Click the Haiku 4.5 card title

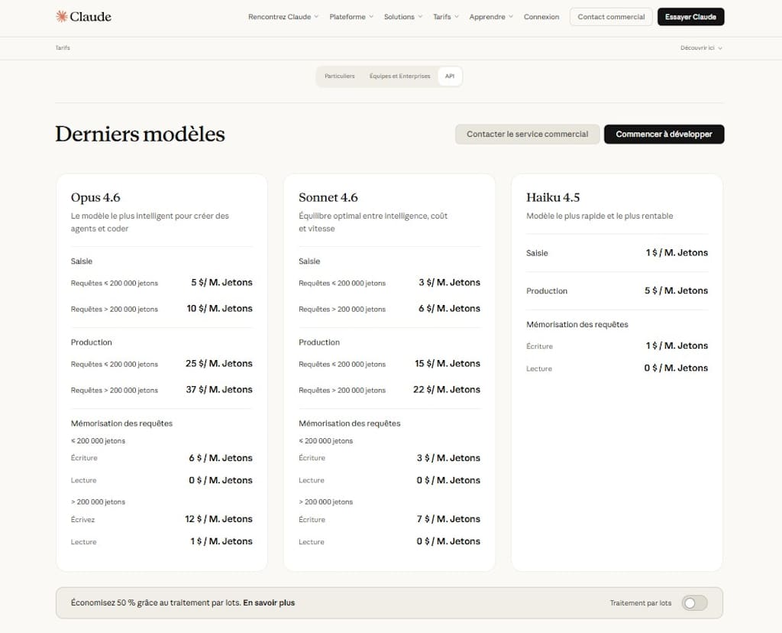pos(553,197)
